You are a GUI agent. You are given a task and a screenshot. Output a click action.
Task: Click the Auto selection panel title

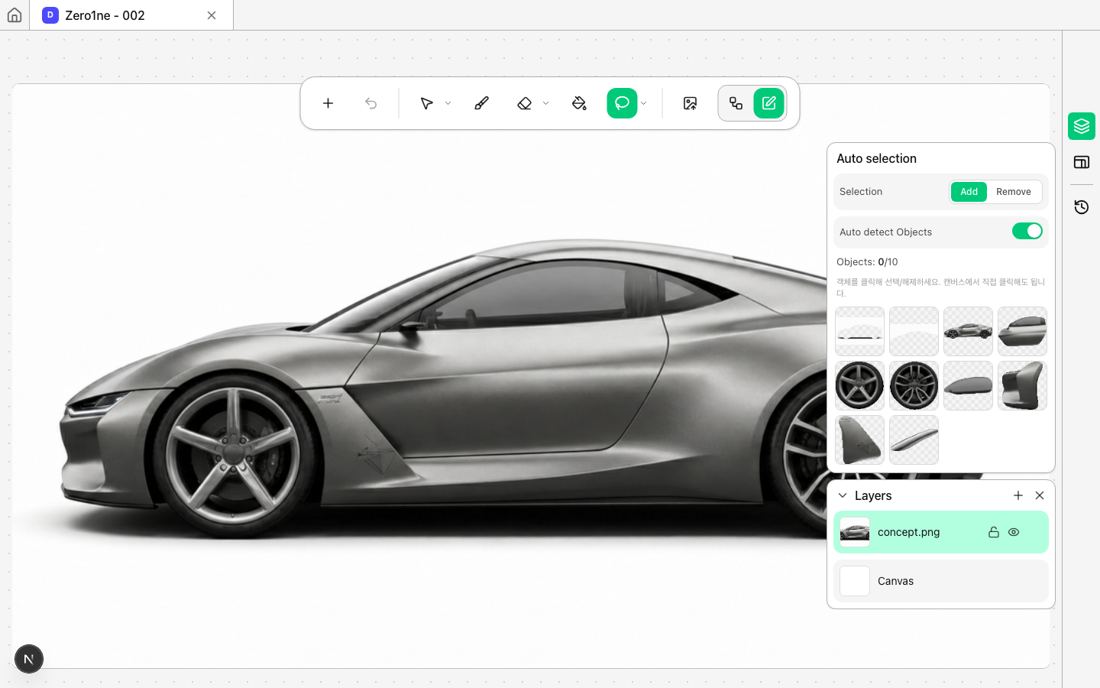click(x=876, y=158)
